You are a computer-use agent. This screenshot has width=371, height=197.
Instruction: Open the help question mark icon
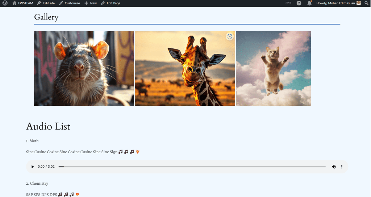[x=299, y=3]
